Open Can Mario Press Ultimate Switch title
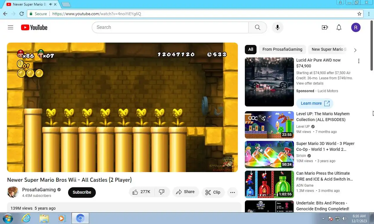Image resolution: width=374 pixels, height=224 pixels. tap(325, 176)
